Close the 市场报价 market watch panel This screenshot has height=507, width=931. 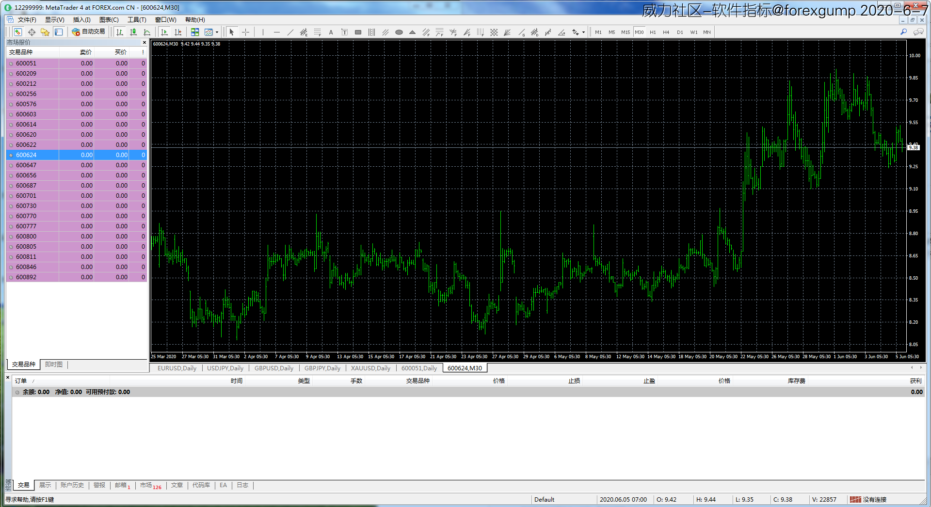click(x=144, y=43)
